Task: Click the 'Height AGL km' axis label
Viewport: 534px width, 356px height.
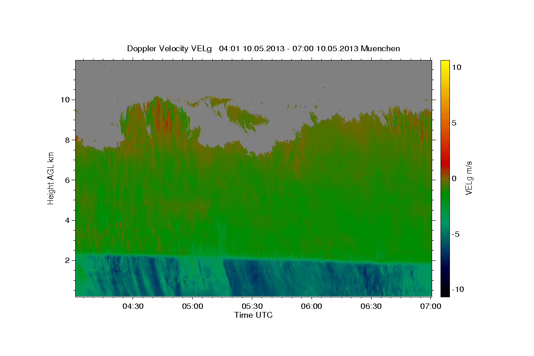Action: (x=51, y=178)
